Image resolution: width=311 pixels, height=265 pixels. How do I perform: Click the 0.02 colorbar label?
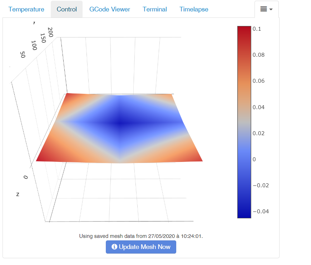(258, 133)
